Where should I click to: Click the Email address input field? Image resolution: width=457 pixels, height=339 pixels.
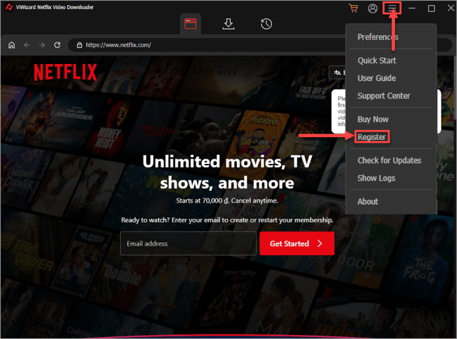(x=188, y=243)
